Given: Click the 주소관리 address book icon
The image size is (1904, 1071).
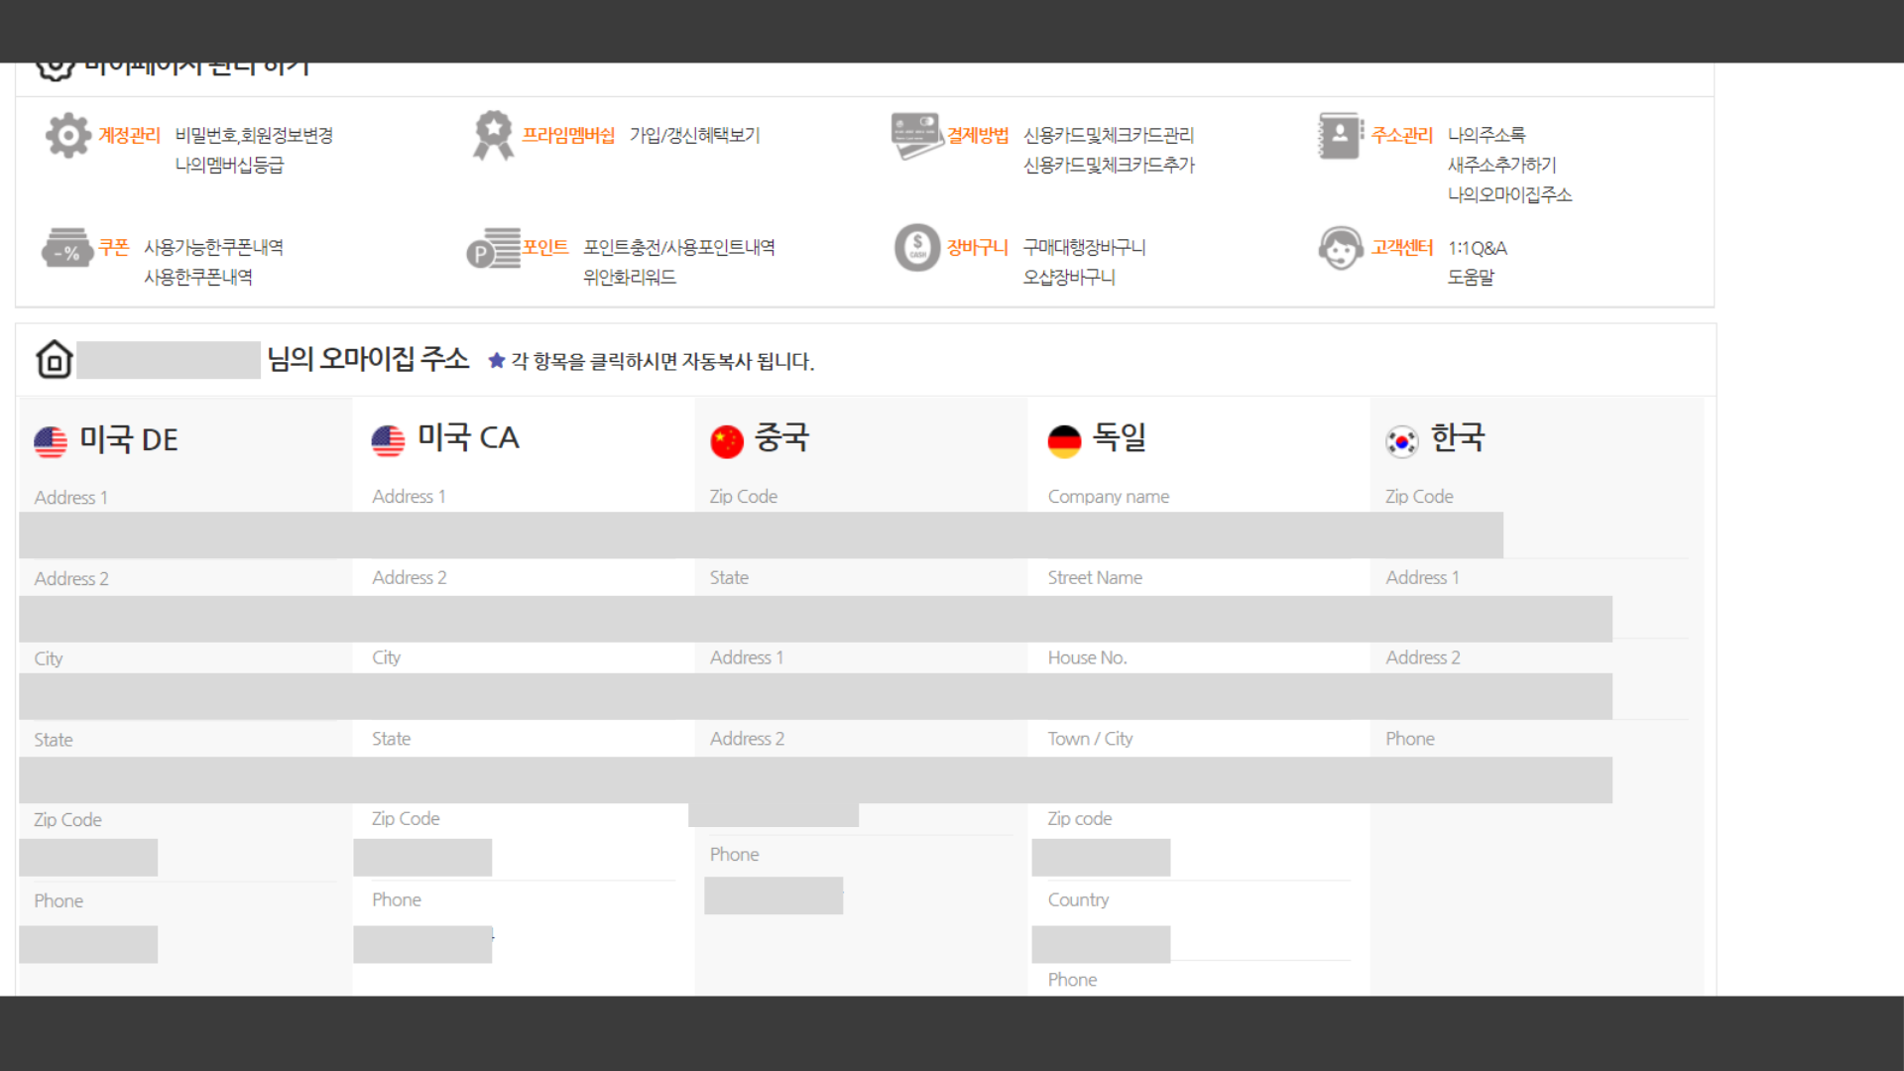Looking at the screenshot, I should [x=1341, y=136].
